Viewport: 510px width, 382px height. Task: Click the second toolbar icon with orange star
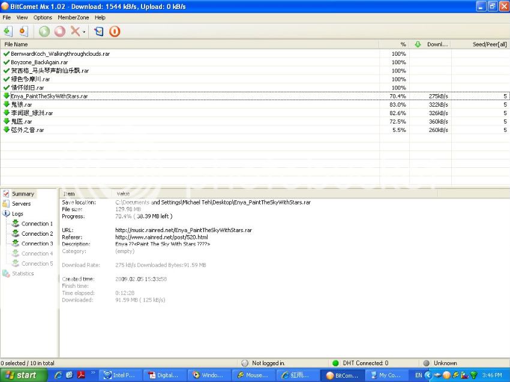(x=23, y=31)
